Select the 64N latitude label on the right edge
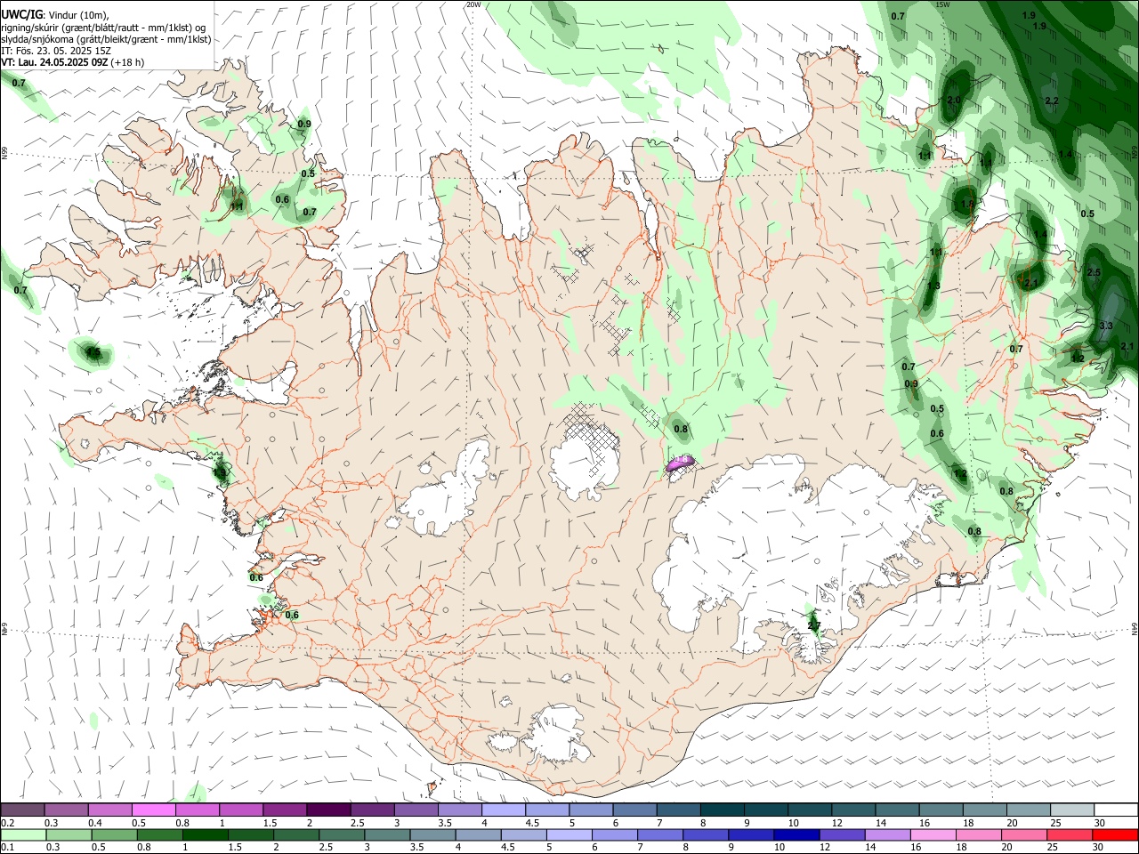 [x=1135, y=628]
